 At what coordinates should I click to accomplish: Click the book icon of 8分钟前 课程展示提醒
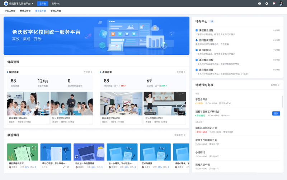pos(197,60)
